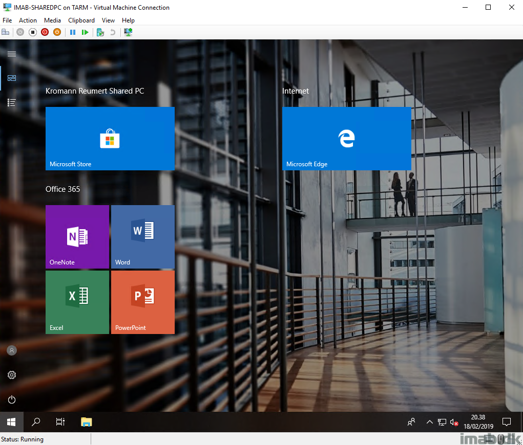This screenshot has width=523, height=445.
Task: Open the View menu
Action: tap(108, 20)
